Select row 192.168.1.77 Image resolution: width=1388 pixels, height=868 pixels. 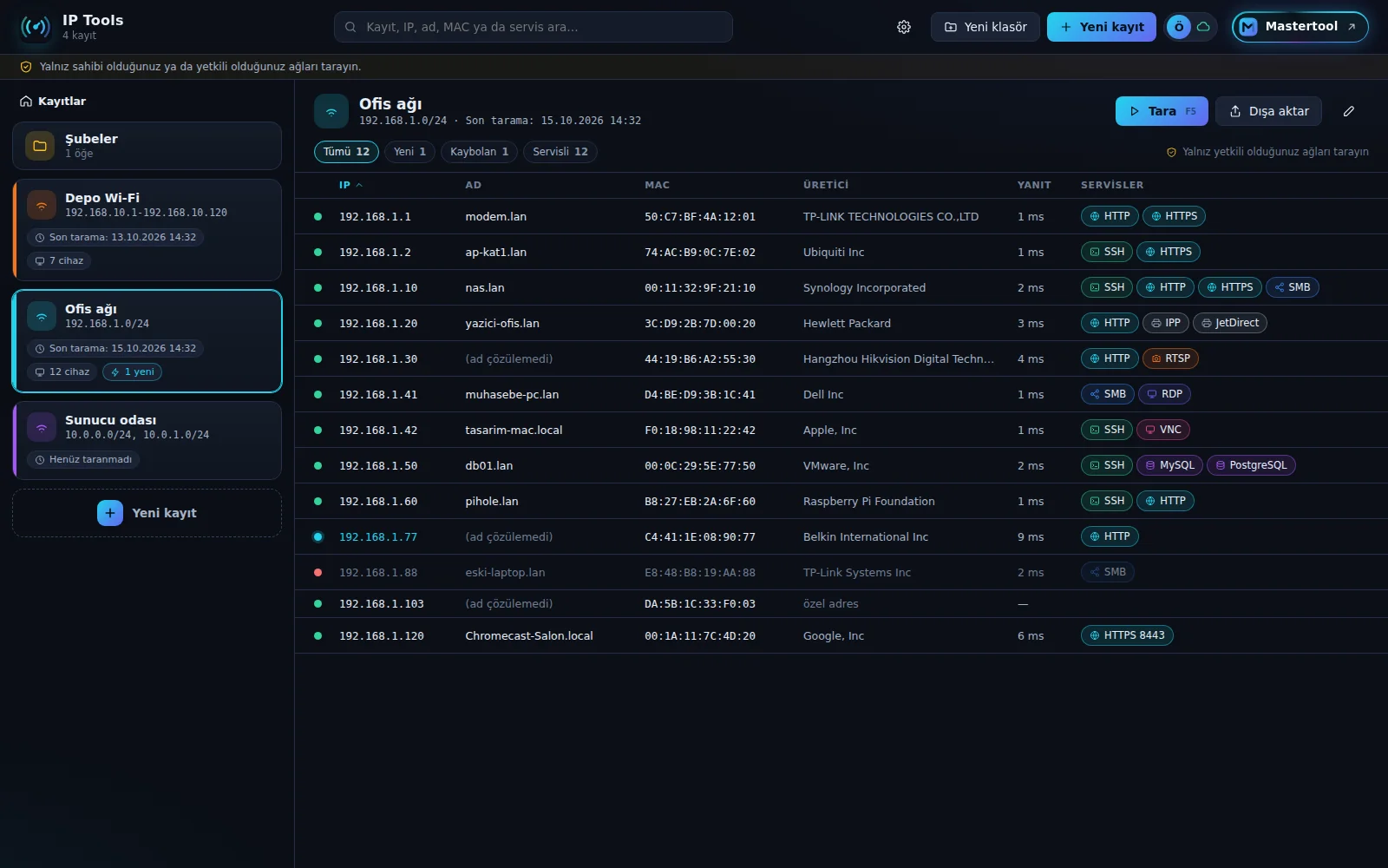841,537
